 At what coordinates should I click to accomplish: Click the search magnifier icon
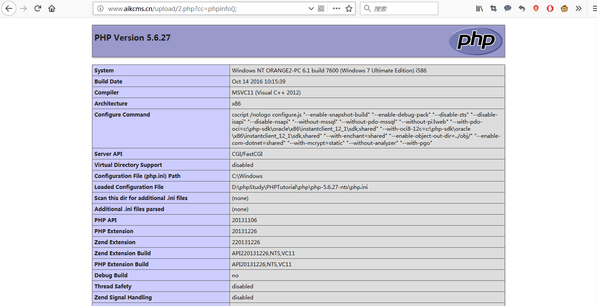pyautogui.click(x=367, y=8)
